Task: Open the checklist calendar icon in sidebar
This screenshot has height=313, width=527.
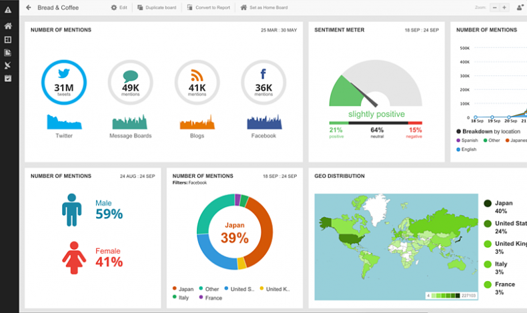Action: (x=8, y=78)
